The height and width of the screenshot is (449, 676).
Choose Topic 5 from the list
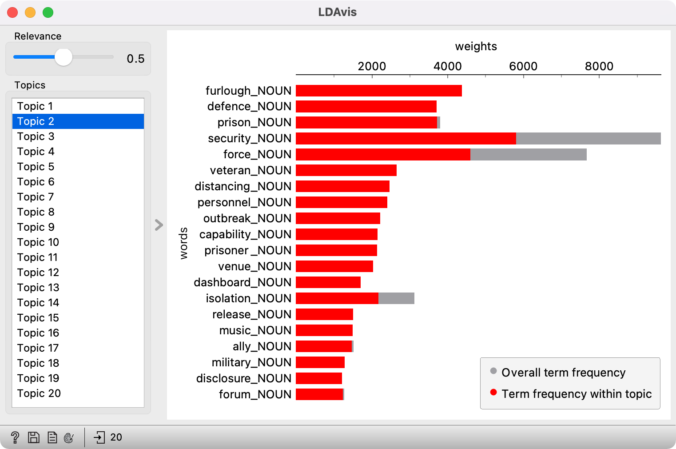[x=36, y=167]
